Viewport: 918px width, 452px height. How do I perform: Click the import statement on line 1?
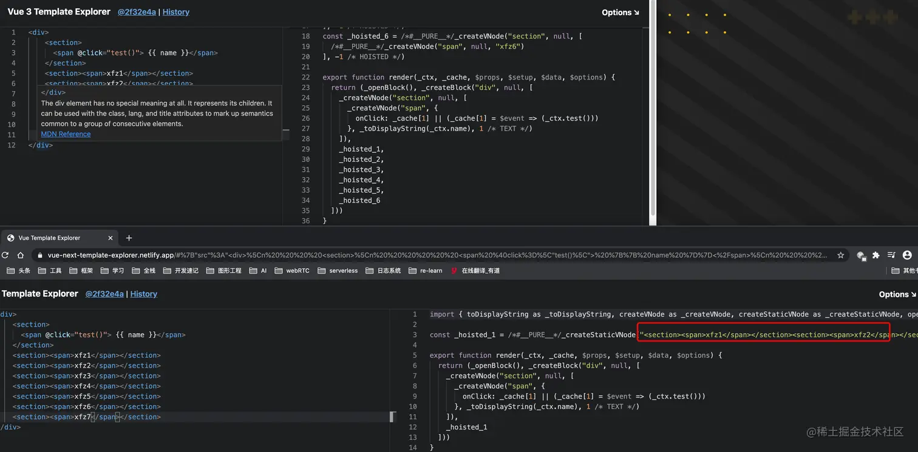[x=673, y=314]
